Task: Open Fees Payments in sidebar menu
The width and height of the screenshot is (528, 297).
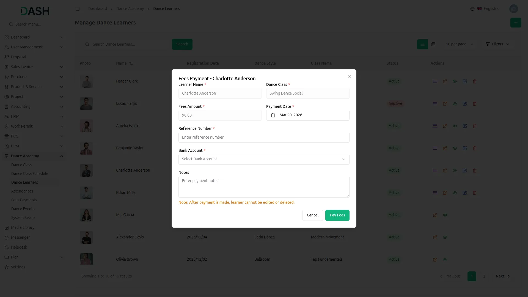Action: point(24,200)
